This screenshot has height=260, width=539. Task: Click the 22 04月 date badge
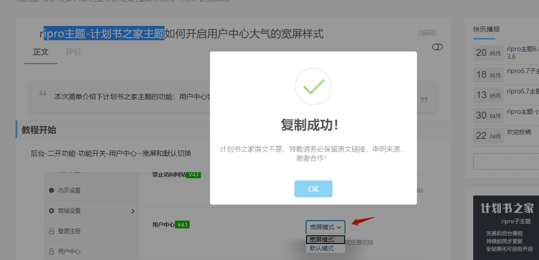point(488,135)
